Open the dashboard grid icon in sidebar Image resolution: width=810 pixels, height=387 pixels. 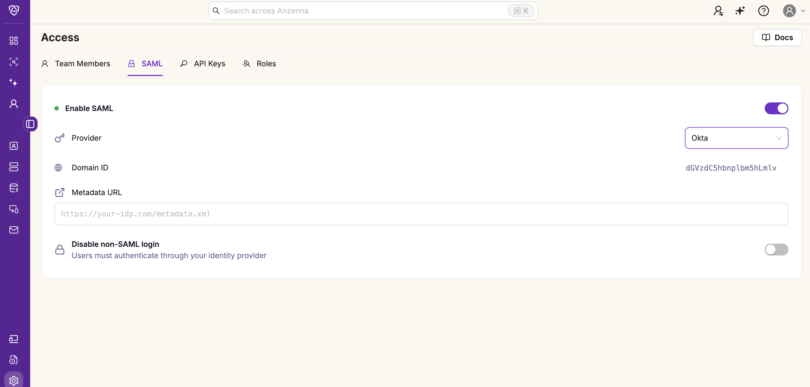[13, 40]
